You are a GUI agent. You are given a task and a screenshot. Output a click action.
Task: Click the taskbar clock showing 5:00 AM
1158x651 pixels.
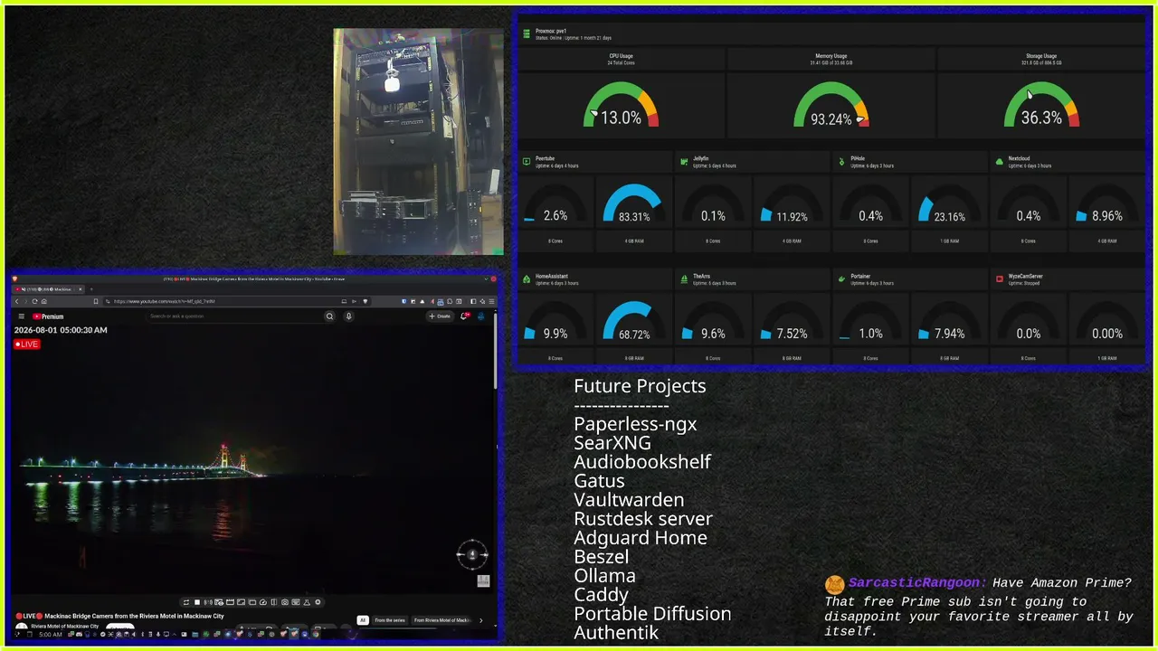click(51, 635)
